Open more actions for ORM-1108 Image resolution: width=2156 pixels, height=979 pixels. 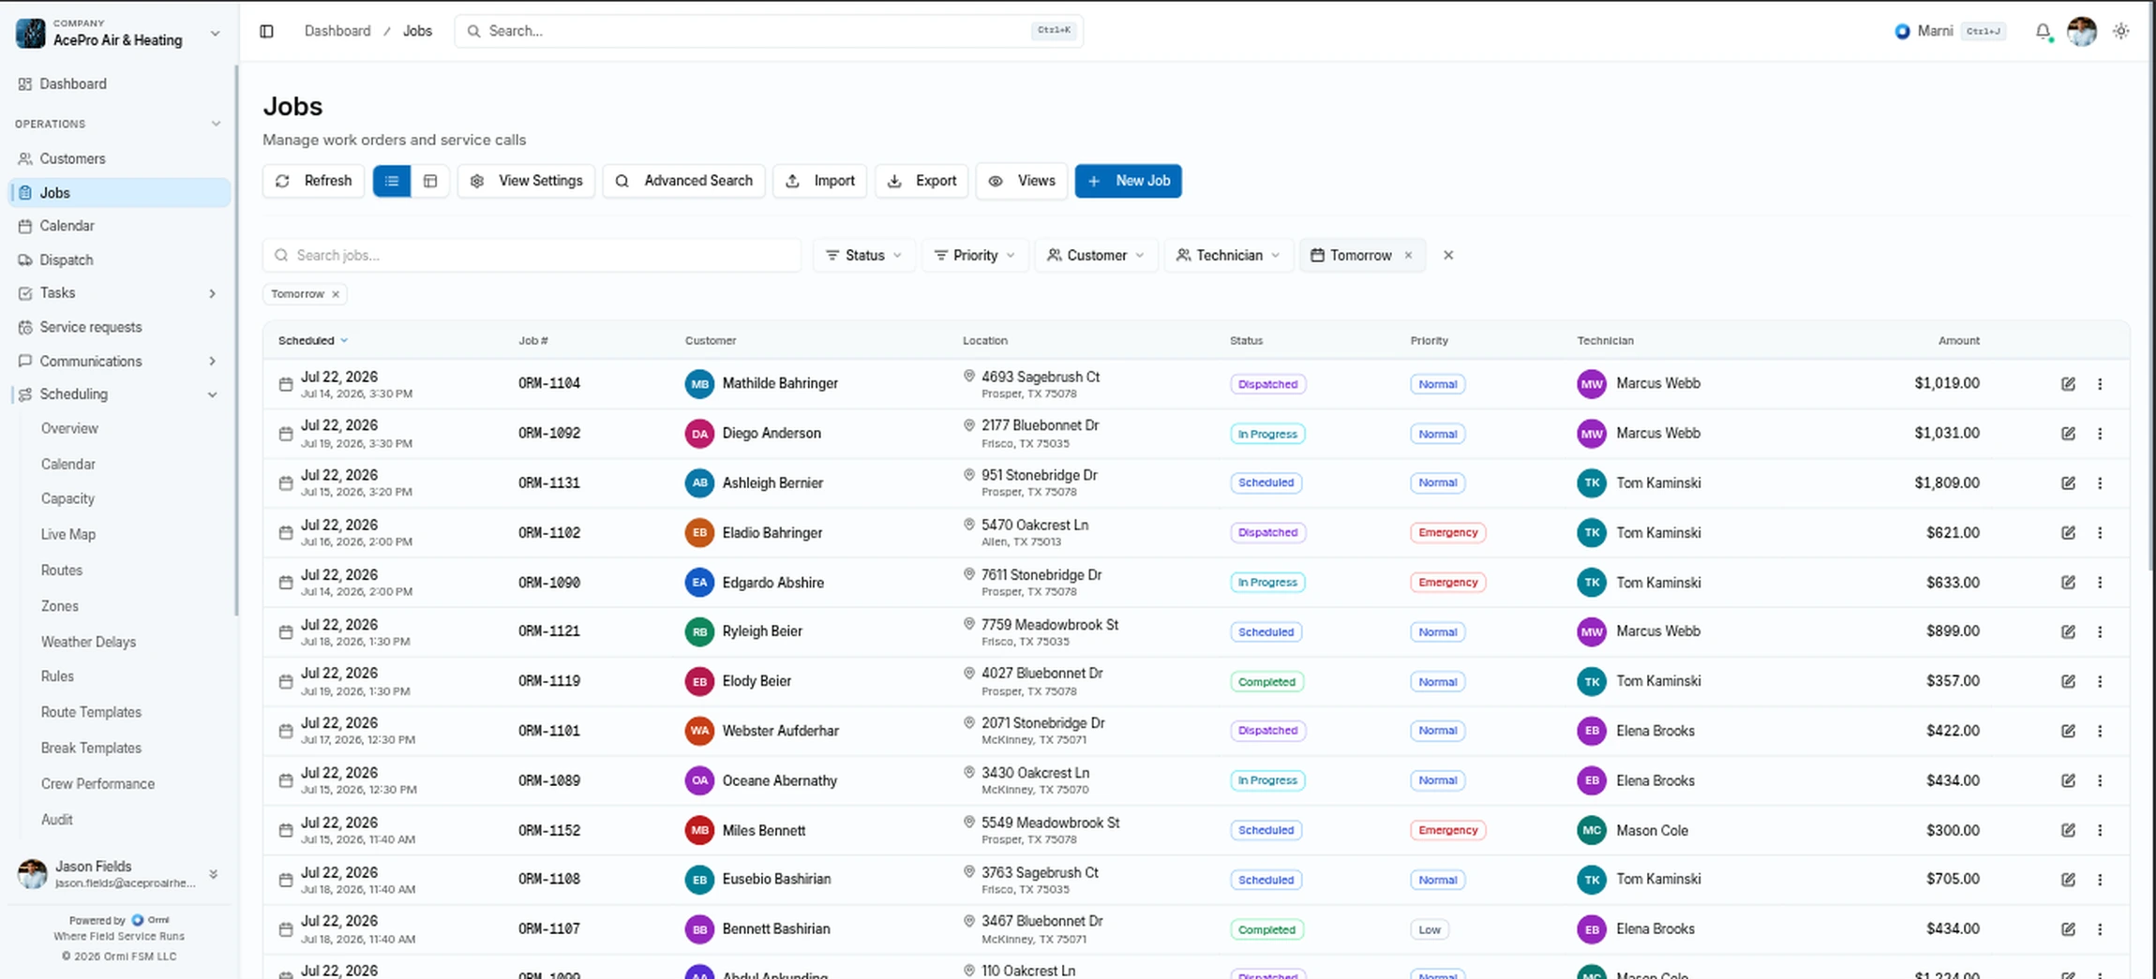point(2100,880)
